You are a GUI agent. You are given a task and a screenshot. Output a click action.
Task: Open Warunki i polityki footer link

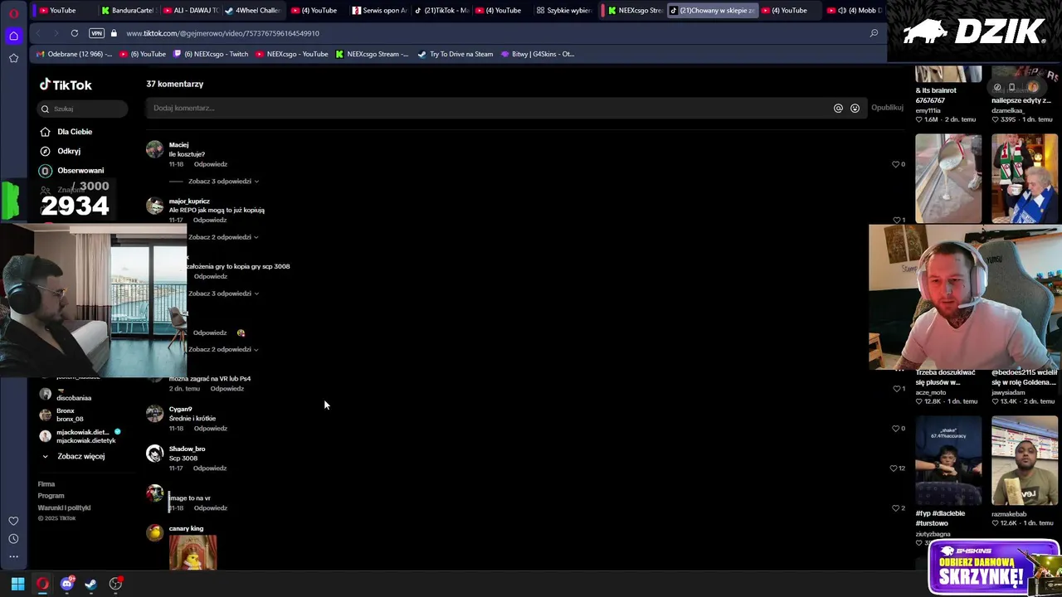coord(64,507)
